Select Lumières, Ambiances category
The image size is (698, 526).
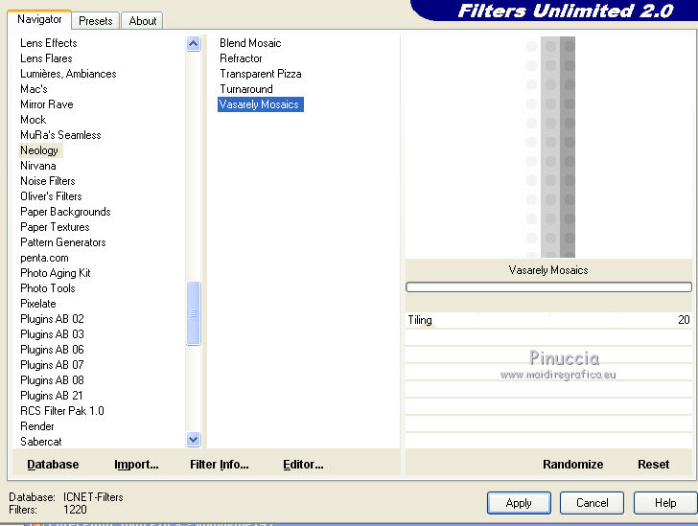tap(68, 74)
